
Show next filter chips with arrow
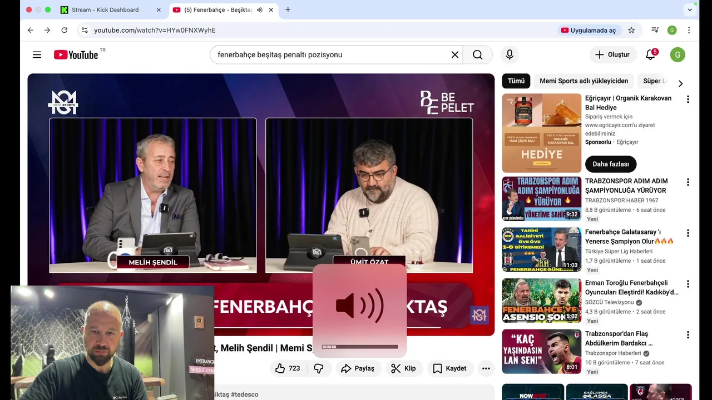pos(680,83)
